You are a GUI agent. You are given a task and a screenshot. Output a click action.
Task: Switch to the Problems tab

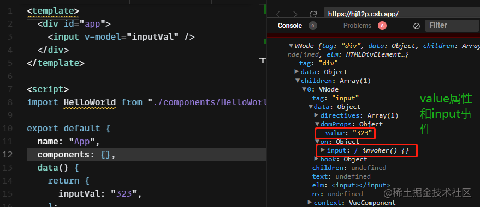tap(357, 26)
